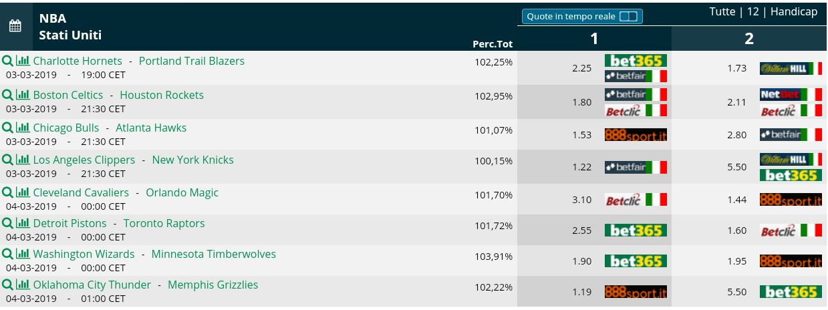Switch to the Handicap tab
This screenshot has width=828, height=310.
(794, 12)
